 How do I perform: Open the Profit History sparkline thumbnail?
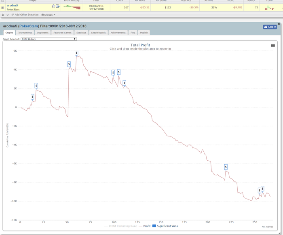coord(72,7)
